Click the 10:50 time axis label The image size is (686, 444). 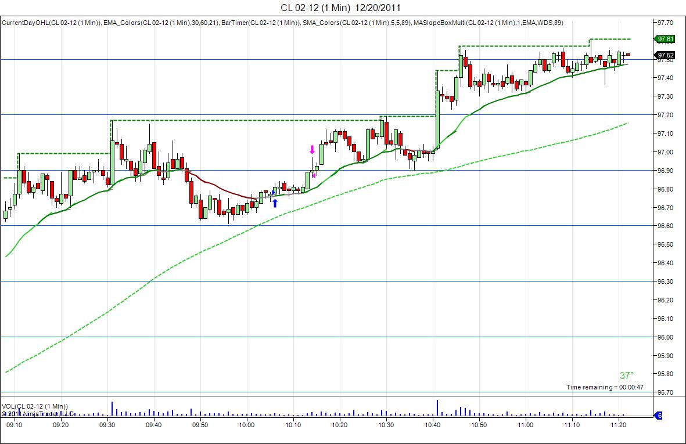[x=479, y=425]
